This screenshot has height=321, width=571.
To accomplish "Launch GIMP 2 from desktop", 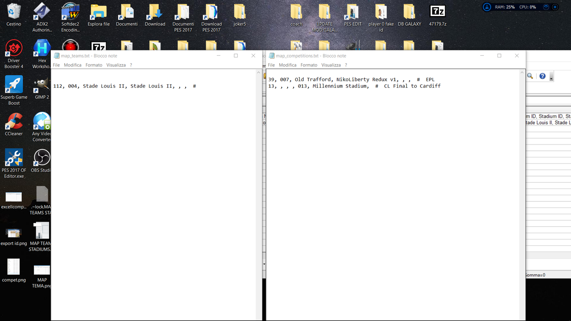I will 42,88.
